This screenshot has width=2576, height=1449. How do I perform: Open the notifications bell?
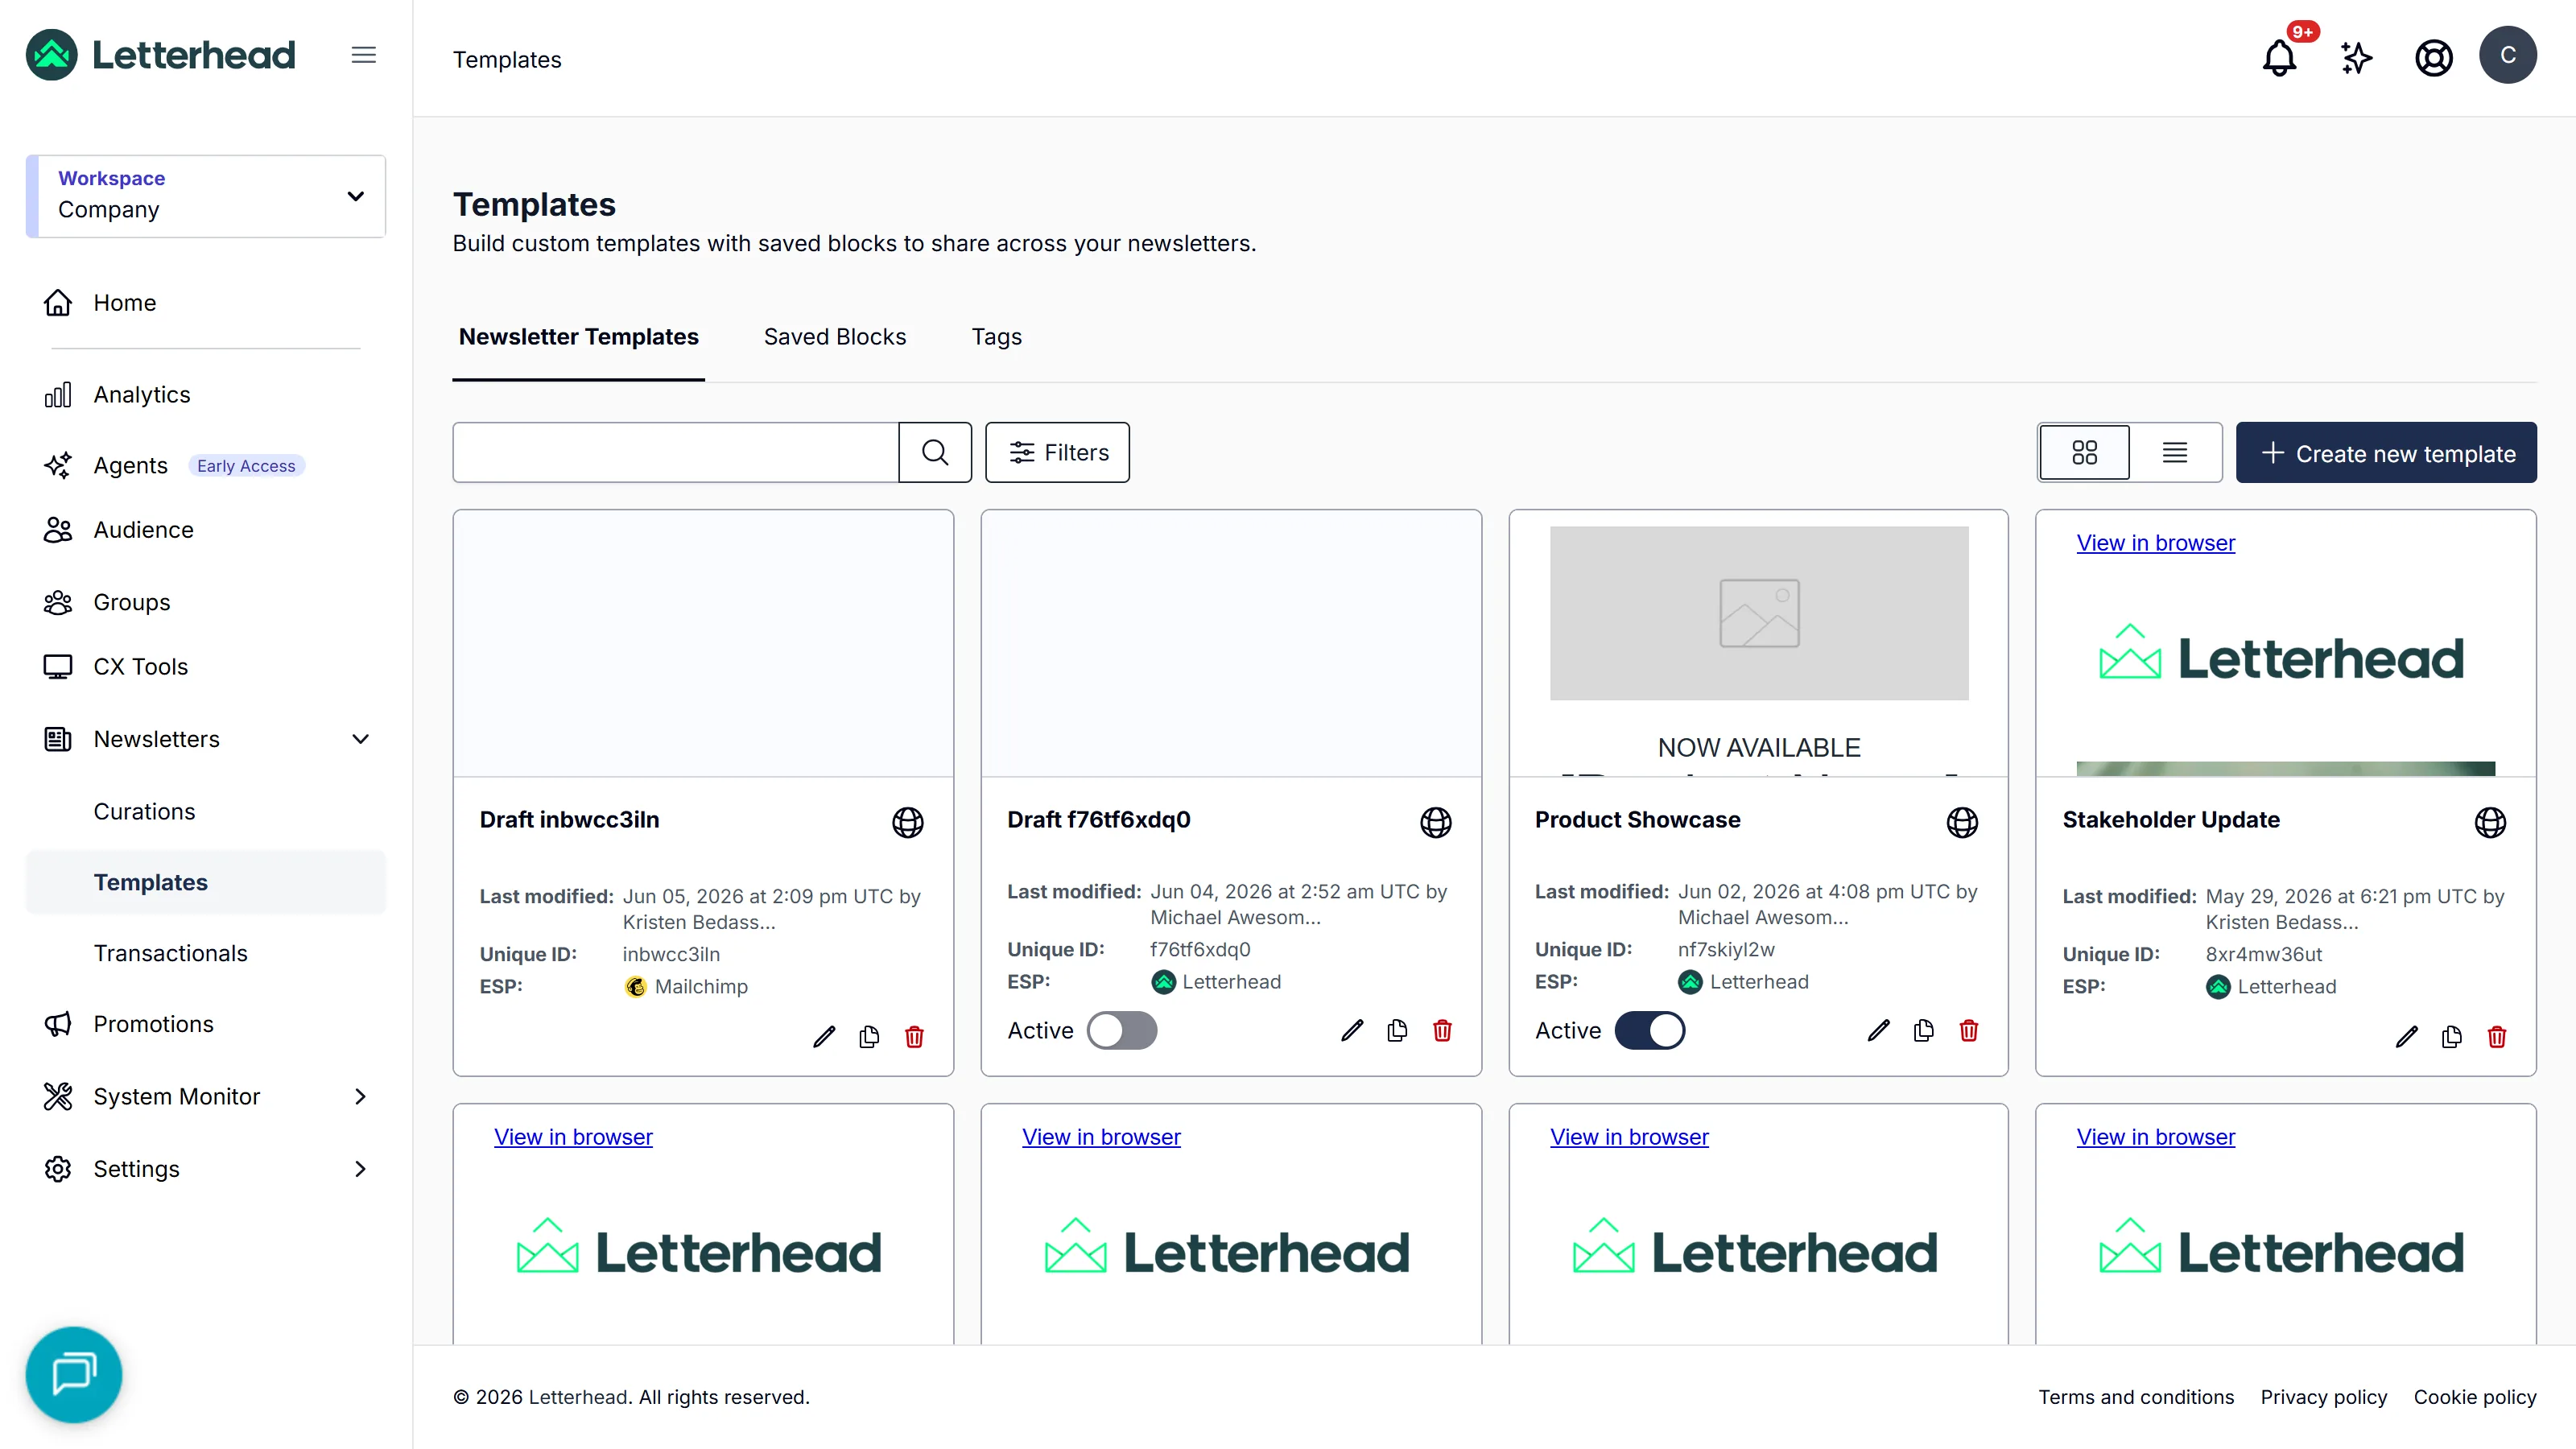click(2279, 57)
